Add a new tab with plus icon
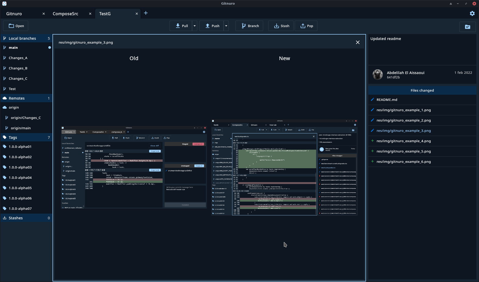Screen dimensions: 479x282 pyautogui.click(x=146, y=13)
